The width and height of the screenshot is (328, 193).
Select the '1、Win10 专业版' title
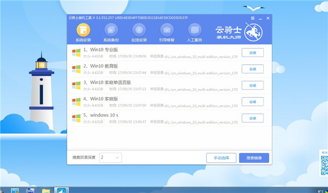coord(100,50)
